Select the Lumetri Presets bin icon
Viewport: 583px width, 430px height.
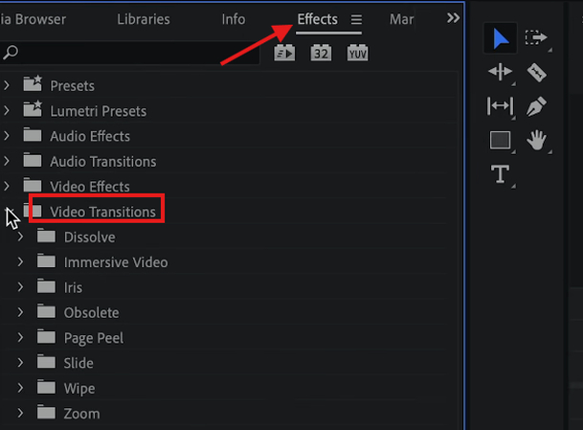[x=33, y=109]
